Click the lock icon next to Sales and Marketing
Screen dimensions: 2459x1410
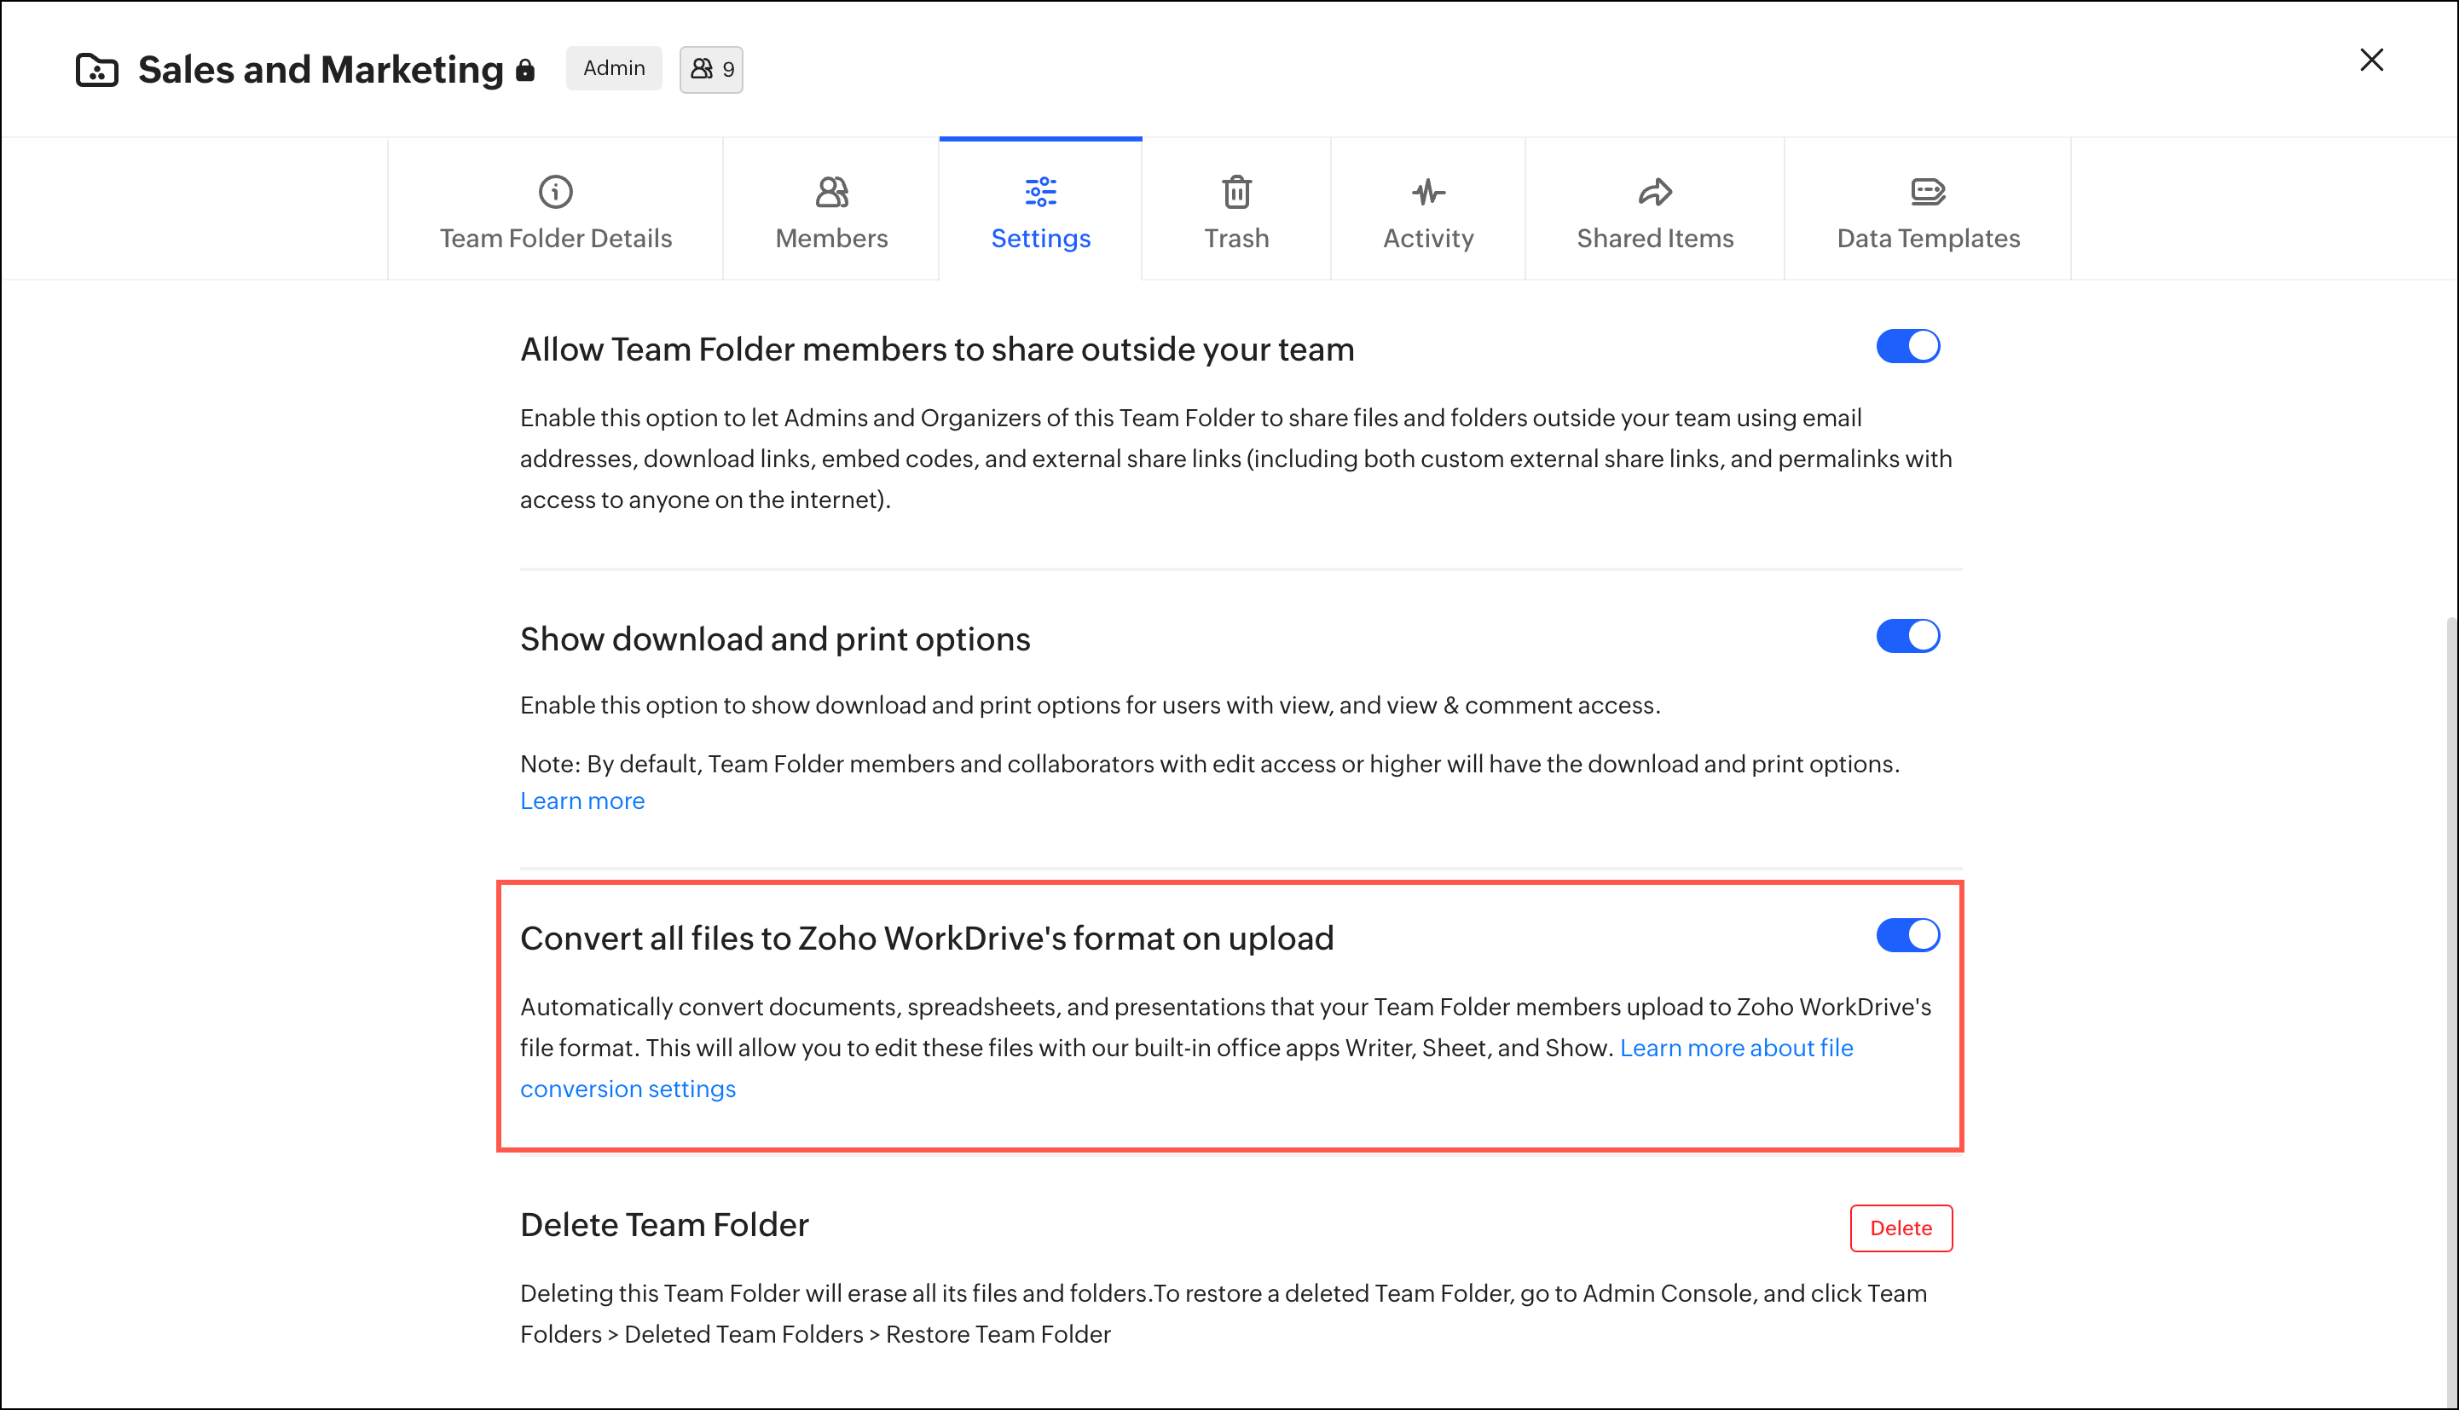(525, 70)
